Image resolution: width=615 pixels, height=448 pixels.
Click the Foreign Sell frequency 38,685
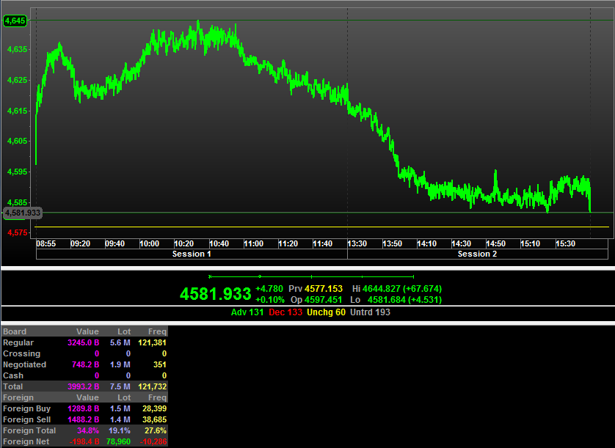(155, 419)
